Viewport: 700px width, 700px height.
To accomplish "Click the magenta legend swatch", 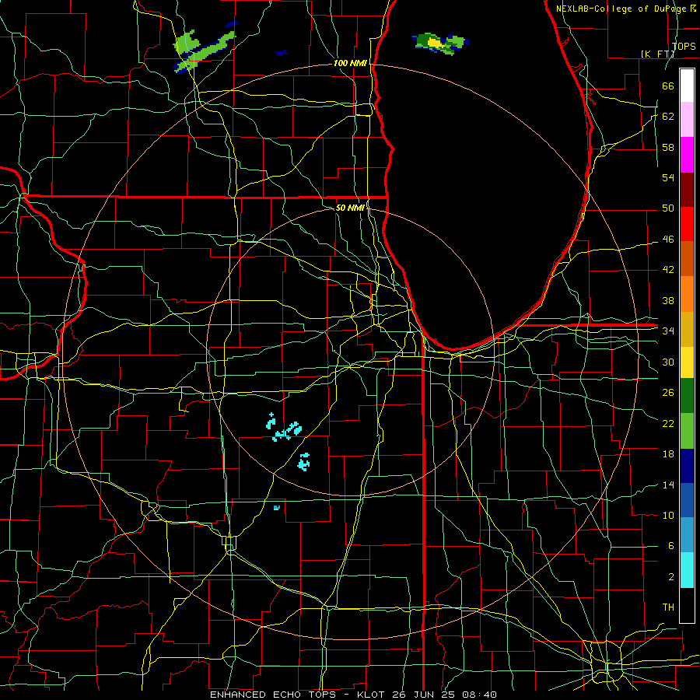I will pos(687,155).
